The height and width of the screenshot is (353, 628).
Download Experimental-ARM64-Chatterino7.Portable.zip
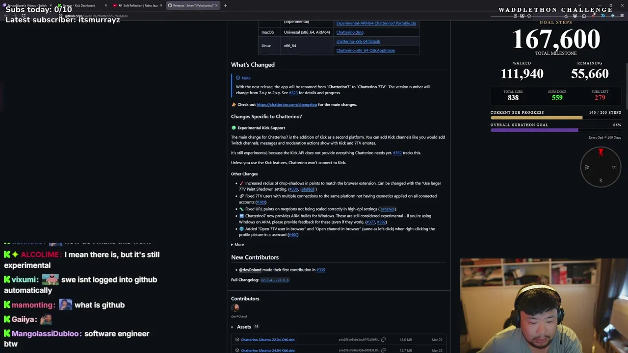point(376,23)
